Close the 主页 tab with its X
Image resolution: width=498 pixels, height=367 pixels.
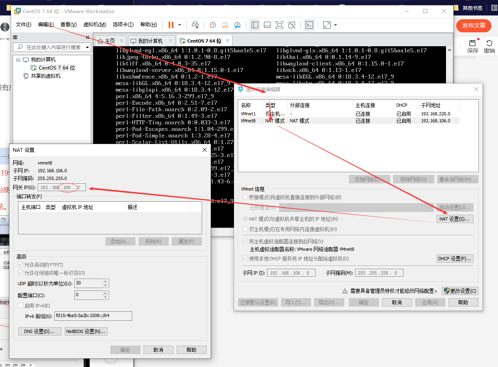click(122, 41)
